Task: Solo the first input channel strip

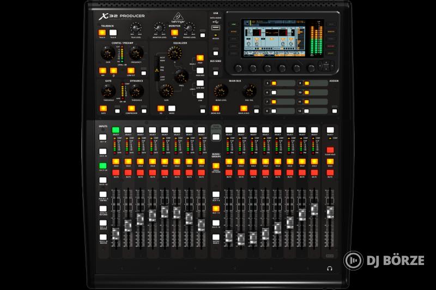Action: (116, 162)
